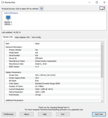Select the Monitor Info tab
The height and width of the screenshot is (118, 108).
(x=8, y=37)
